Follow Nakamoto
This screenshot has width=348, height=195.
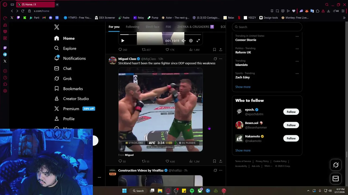click(291, 138)
